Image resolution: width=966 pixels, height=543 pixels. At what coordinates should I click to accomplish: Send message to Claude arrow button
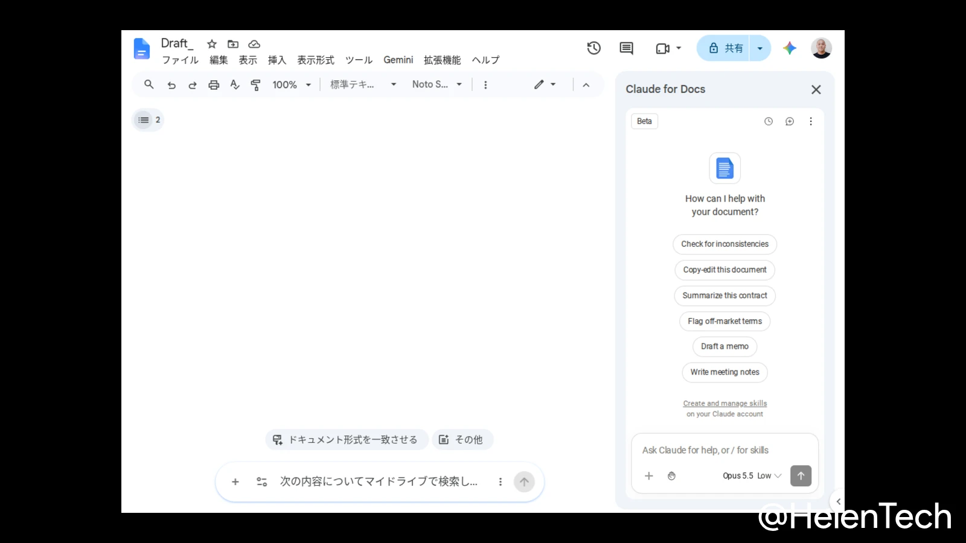(801, 476)
